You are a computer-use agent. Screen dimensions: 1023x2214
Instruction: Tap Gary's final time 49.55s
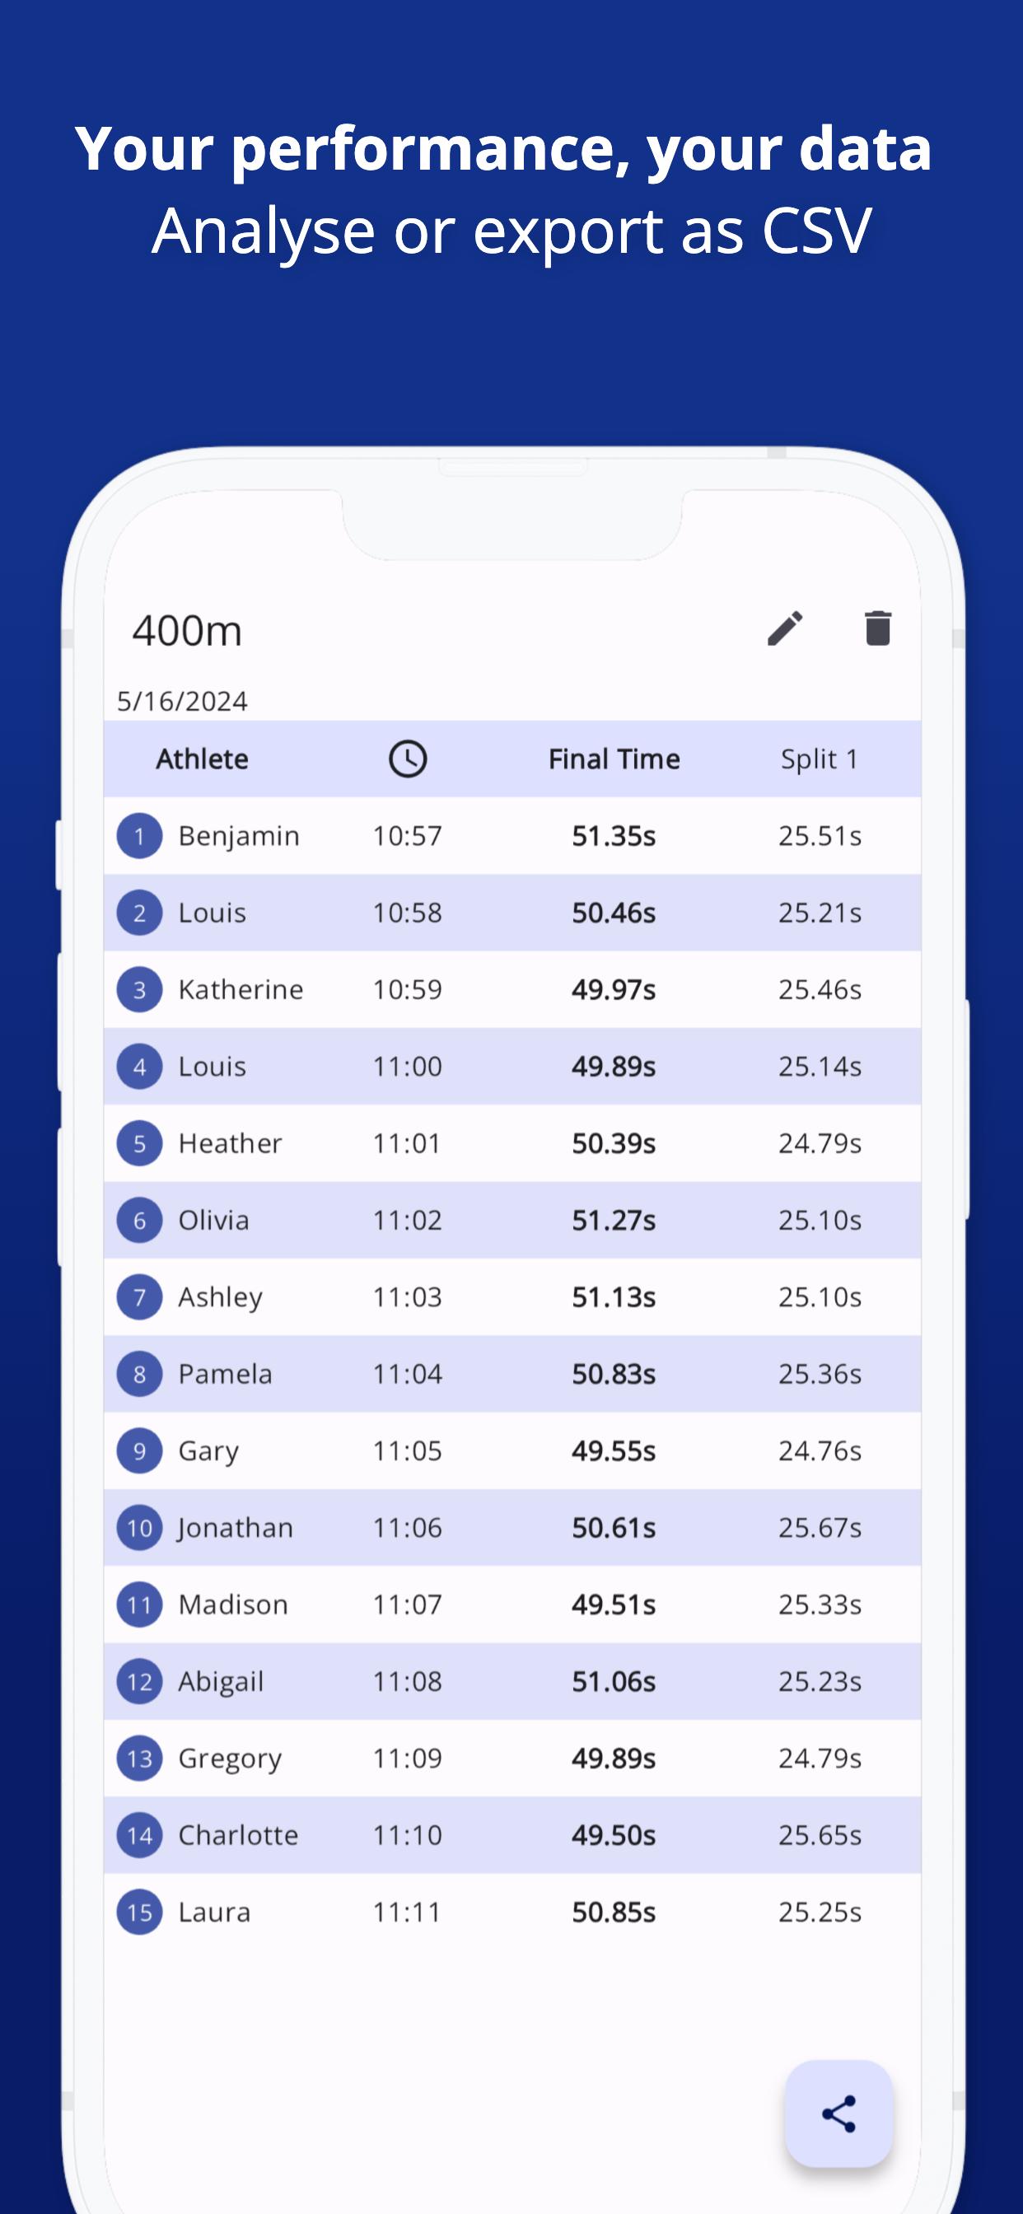click(x=614, y=1450)
